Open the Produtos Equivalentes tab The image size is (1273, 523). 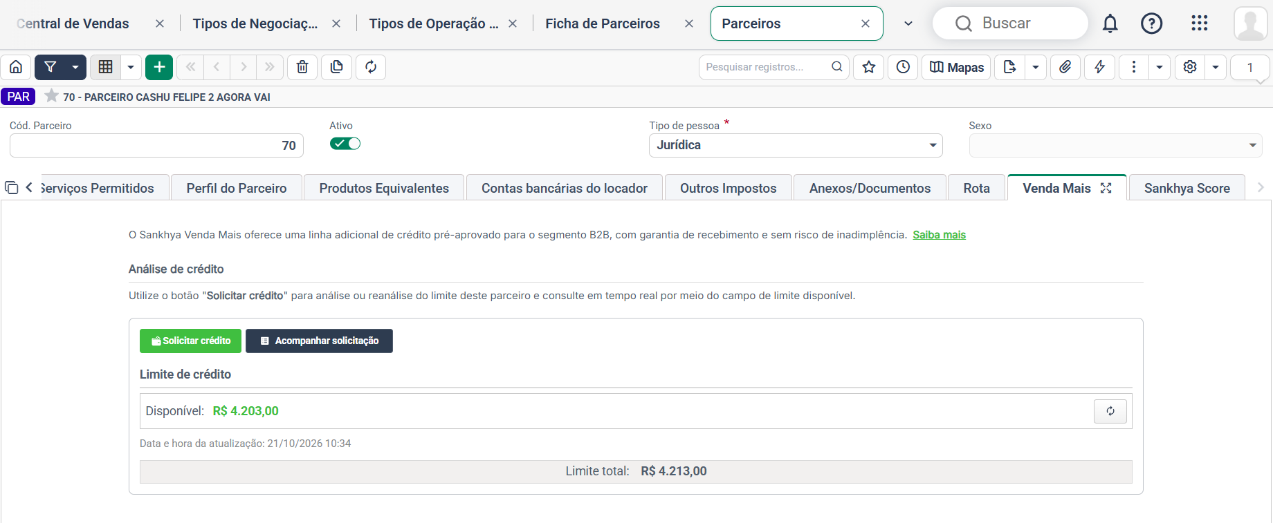384,188
